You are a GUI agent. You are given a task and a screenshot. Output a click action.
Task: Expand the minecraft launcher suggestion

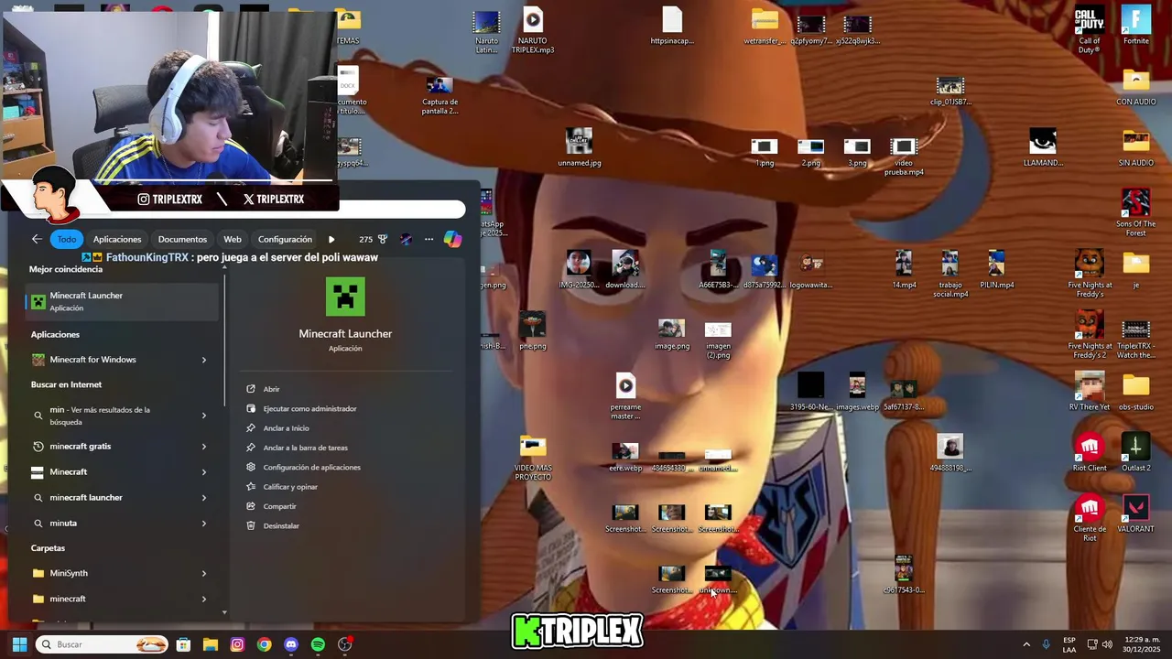(x=203, y=498)
